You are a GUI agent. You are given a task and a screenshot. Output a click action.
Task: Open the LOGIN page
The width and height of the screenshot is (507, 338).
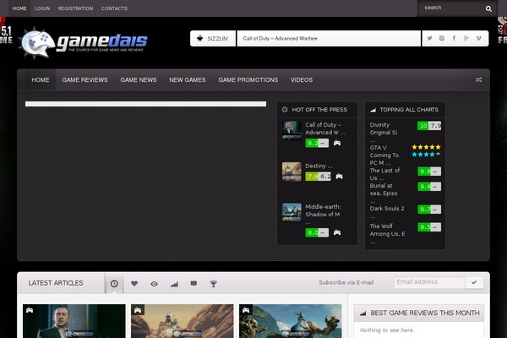pos(42,8)
